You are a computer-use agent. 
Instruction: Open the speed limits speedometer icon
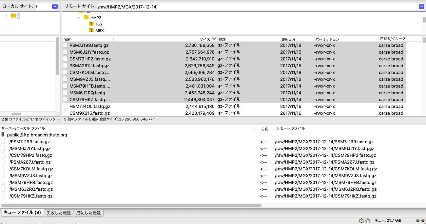(368, 220)
